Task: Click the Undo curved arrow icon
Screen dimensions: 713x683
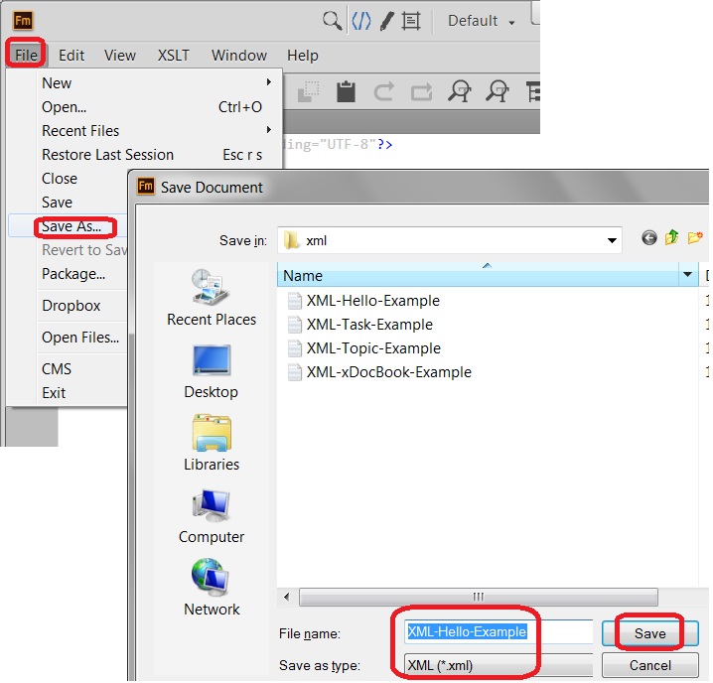Action: pyautogui.click(x=383, y=91)
